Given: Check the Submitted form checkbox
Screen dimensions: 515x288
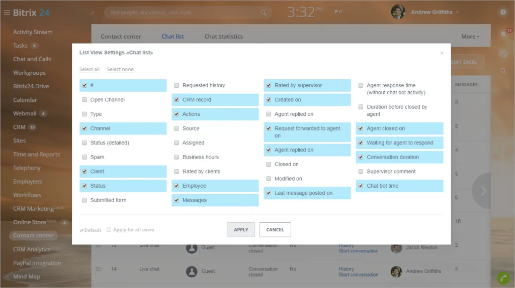Looking at the screenshot, I should [84, 200].
